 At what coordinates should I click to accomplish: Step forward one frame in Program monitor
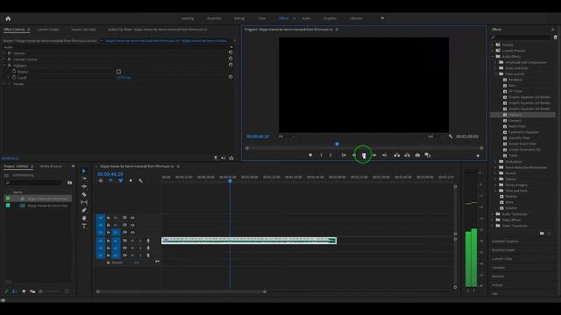pyautogui.click(x=374, y=155)
